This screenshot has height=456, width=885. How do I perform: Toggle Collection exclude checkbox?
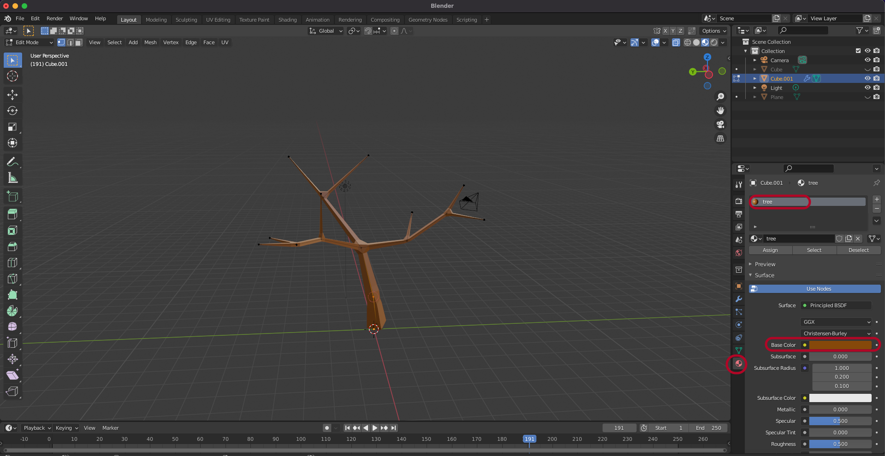[858, 51]
